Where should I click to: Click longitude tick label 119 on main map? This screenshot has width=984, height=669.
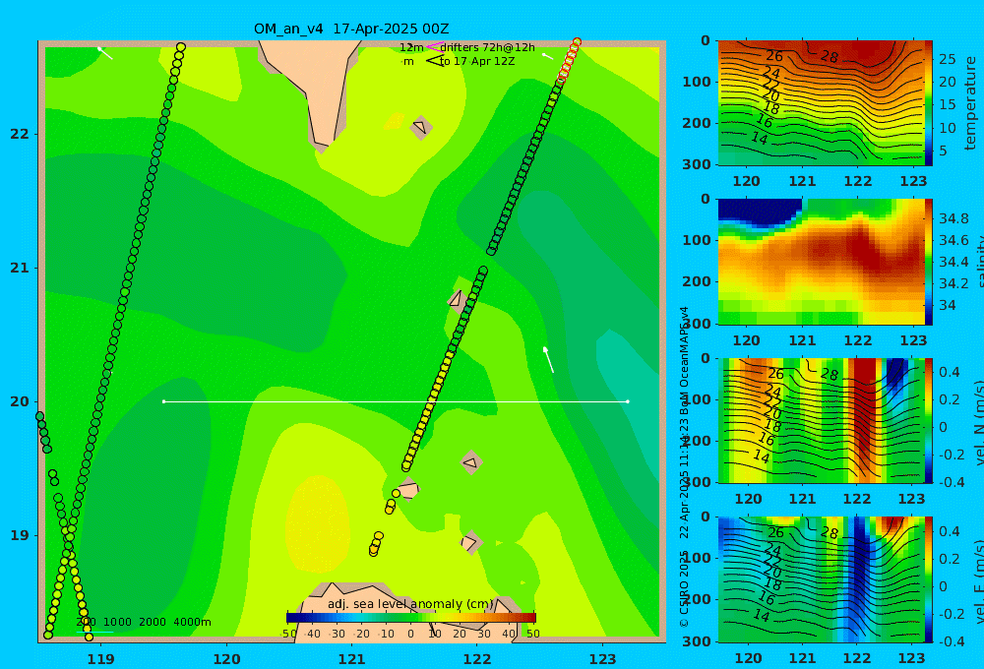tap(100, 659)
